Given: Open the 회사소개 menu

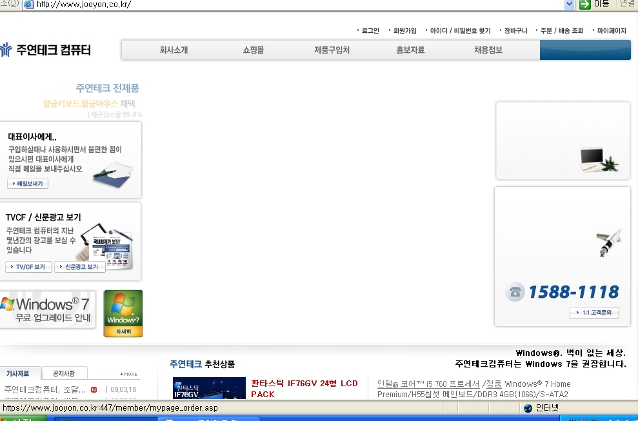Looking at the screenshot, I should pos(174,50).
